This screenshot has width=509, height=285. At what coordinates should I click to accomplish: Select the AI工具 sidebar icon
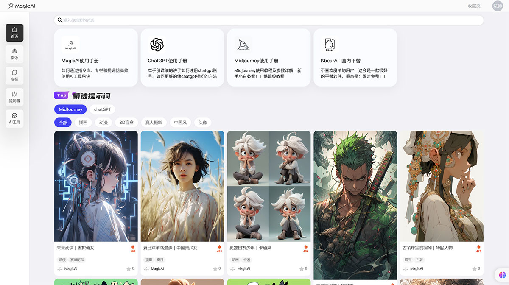pyautogui.click(x=14, y=118)
